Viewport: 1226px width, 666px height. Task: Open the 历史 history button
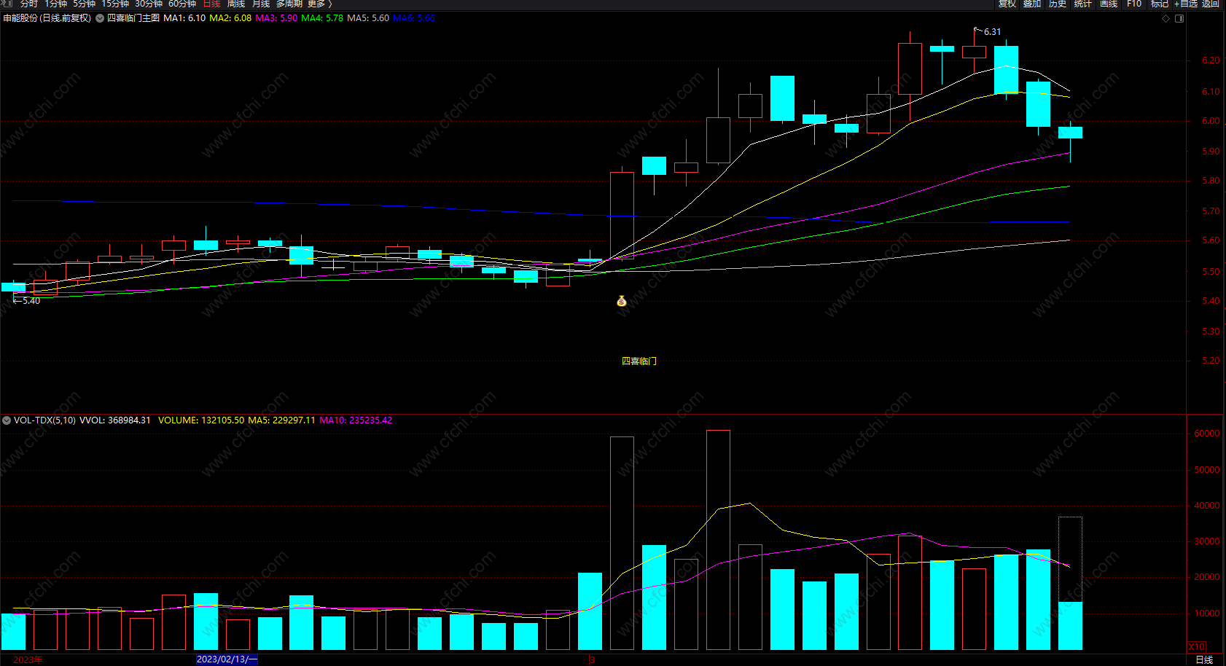click(x=1058, y=4)
